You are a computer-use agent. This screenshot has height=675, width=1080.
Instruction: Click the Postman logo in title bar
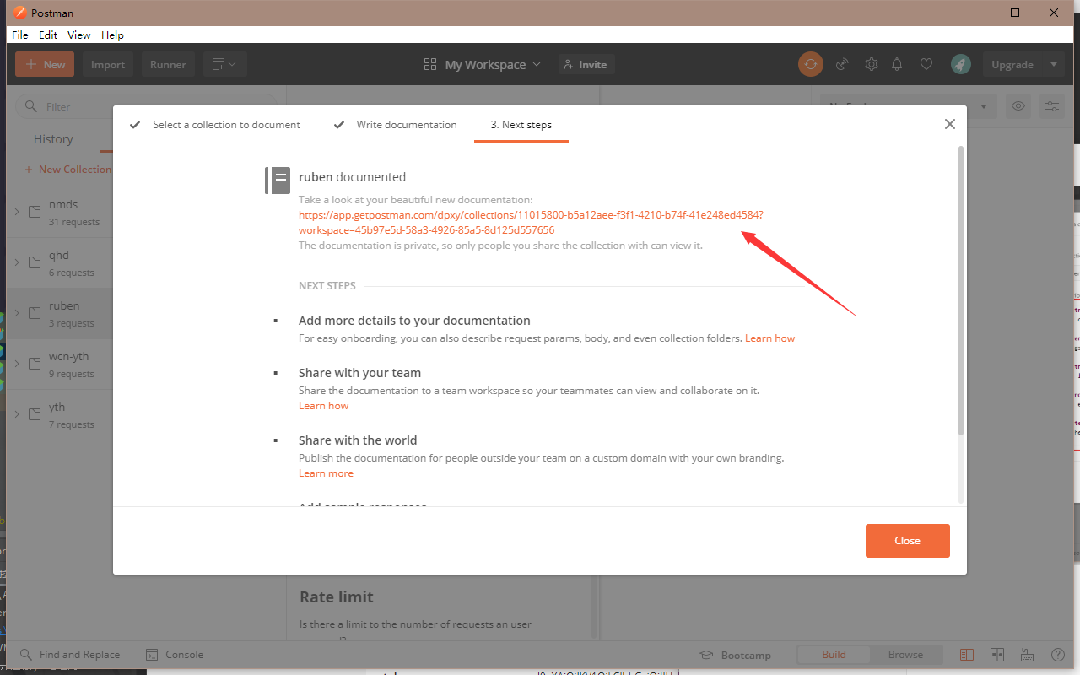[20, 13]
